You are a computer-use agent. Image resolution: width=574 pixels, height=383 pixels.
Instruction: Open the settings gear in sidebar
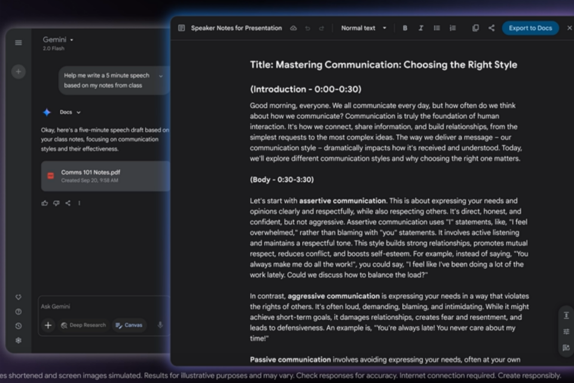point(19,341)
